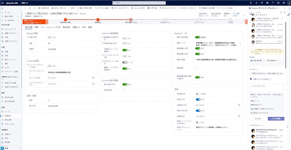Screen dimensions: 291x150
Task: Check the 概要メッセージを送信する checkbox
Action: click(x=251, y=79)
